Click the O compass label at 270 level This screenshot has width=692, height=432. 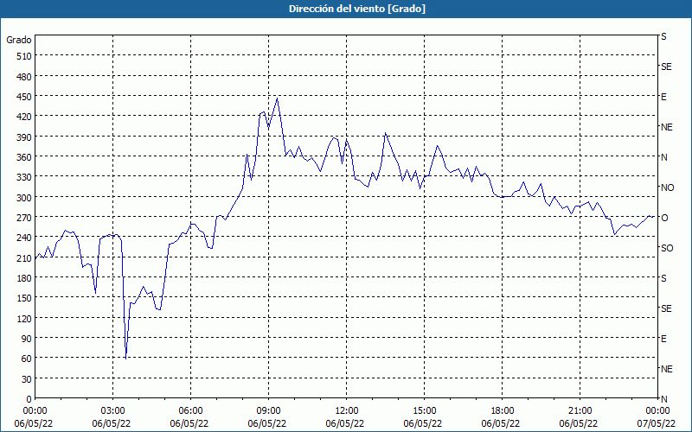pos(664,218)
